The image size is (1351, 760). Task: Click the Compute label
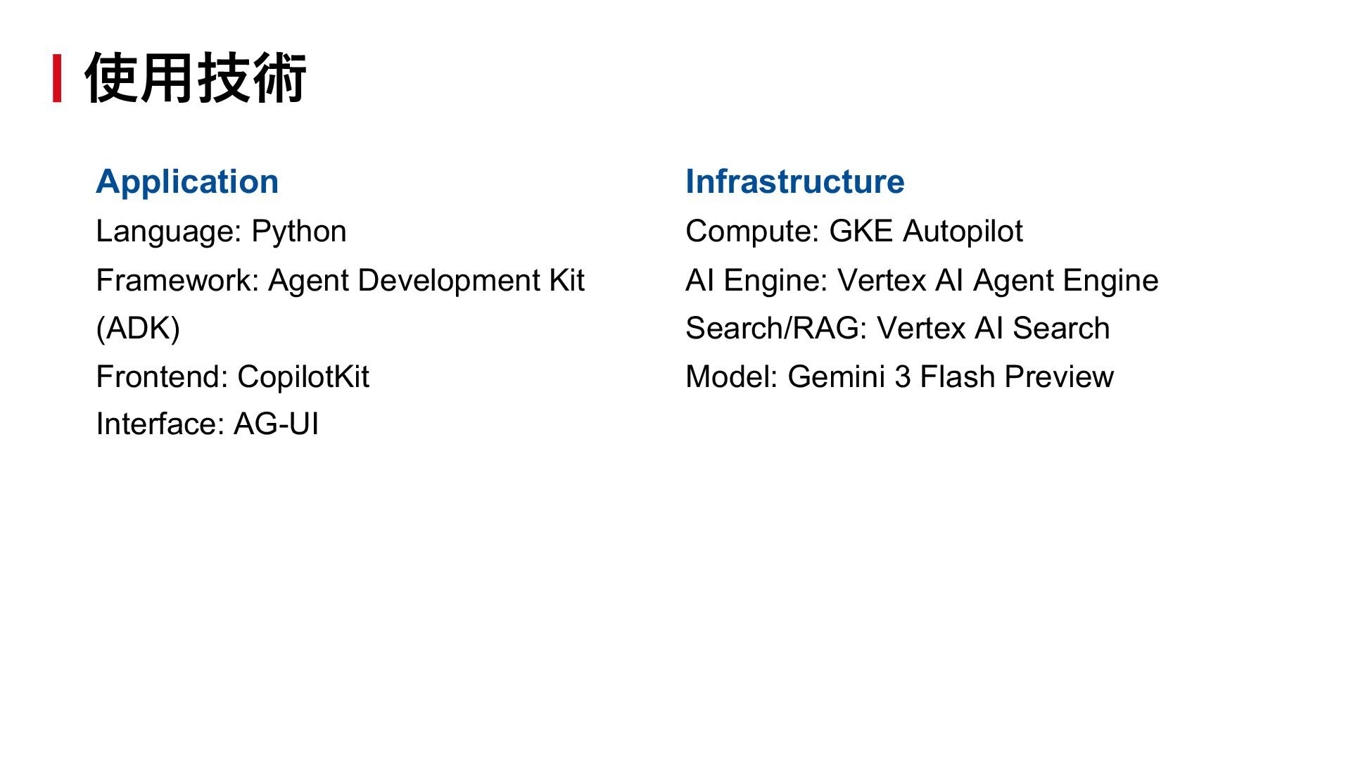750,232
